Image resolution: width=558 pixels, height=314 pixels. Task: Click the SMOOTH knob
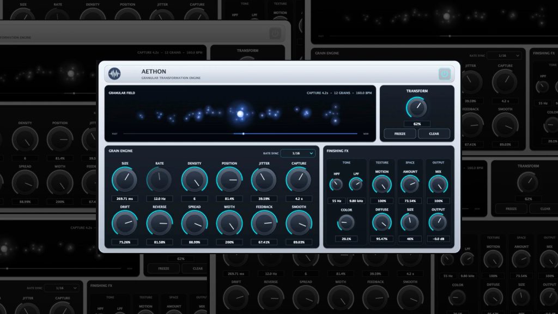tap(299, 223)
